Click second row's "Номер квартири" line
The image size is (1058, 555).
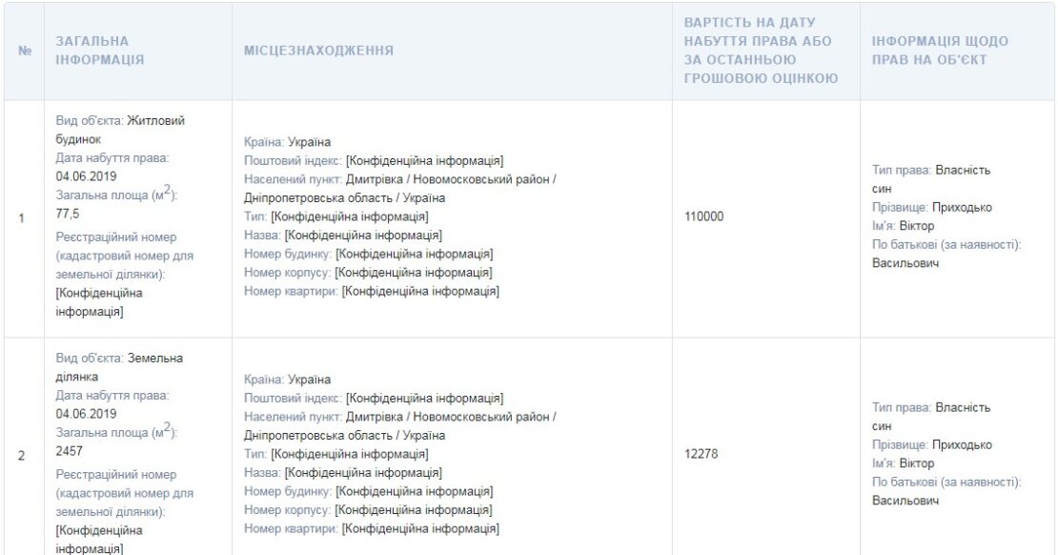coord(372,528)
